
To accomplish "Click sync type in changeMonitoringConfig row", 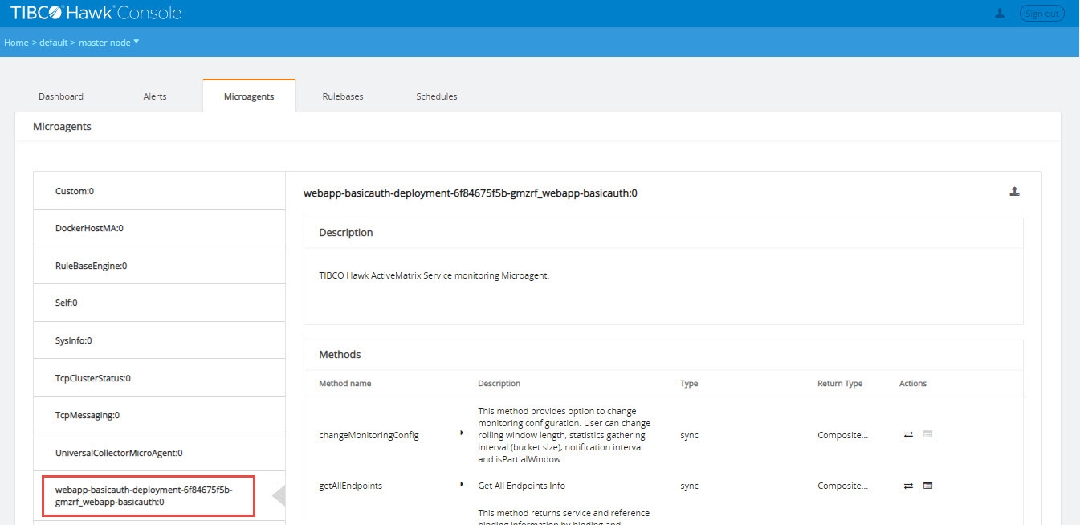I will tap(689, 435).
